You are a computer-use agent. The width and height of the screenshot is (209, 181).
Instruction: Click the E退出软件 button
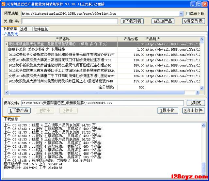pos(193,110)
